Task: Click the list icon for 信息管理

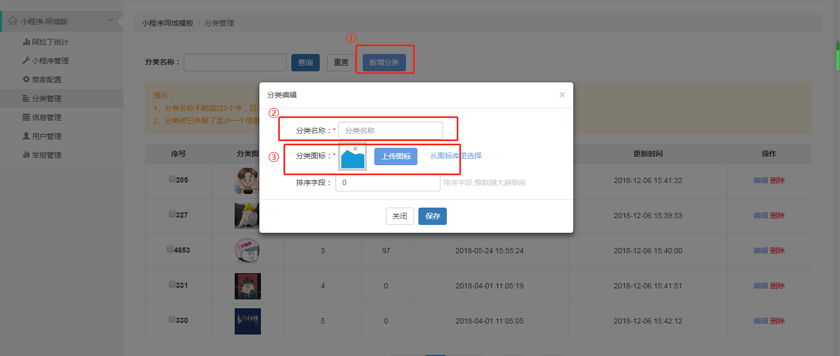Action: tap(26, 117)
